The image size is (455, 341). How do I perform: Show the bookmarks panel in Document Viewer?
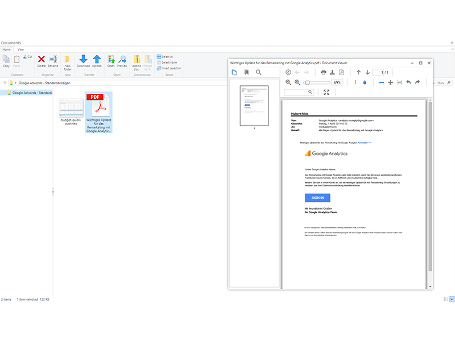(246, 73)
